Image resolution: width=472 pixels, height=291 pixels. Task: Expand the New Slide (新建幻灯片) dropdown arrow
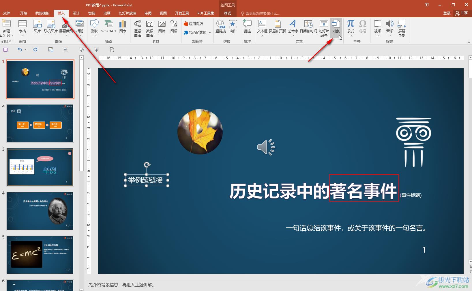click(x=12, y=36)
